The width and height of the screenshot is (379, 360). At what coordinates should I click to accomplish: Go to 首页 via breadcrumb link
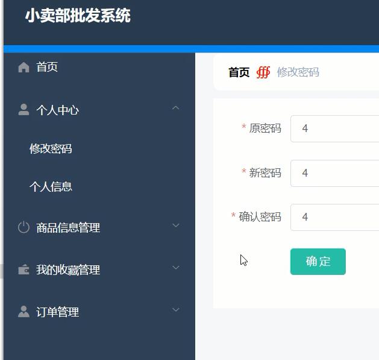(239, 72)
